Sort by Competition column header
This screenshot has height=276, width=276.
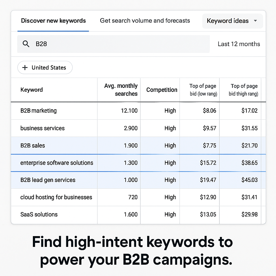(162, 90)
